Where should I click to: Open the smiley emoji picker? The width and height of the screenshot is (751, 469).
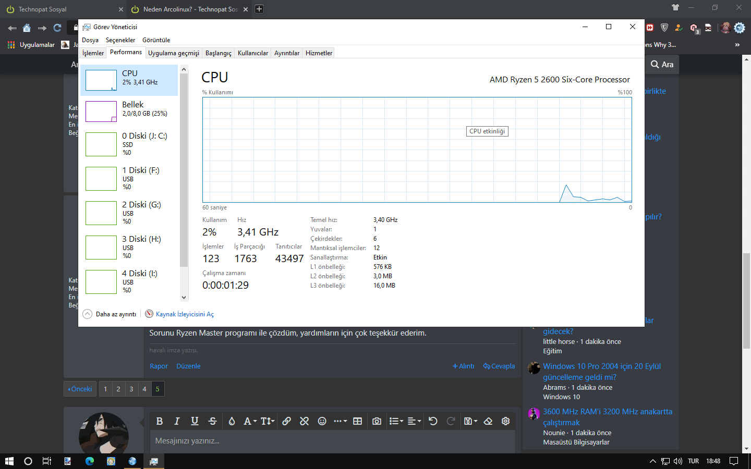click(322, 421)
